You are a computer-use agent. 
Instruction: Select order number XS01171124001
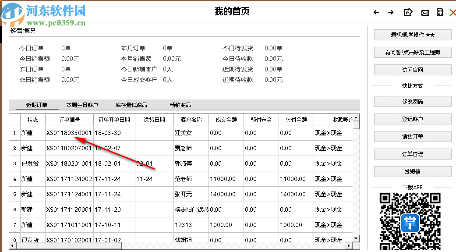pos(69,195)
